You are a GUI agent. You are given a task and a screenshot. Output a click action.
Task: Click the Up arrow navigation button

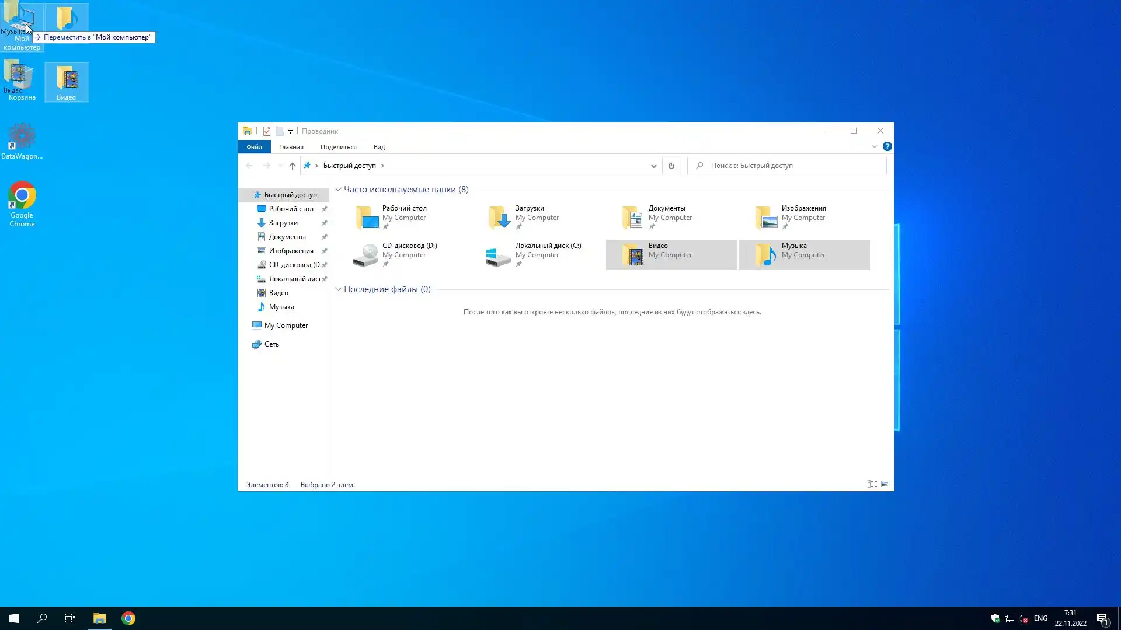(293, 166)
